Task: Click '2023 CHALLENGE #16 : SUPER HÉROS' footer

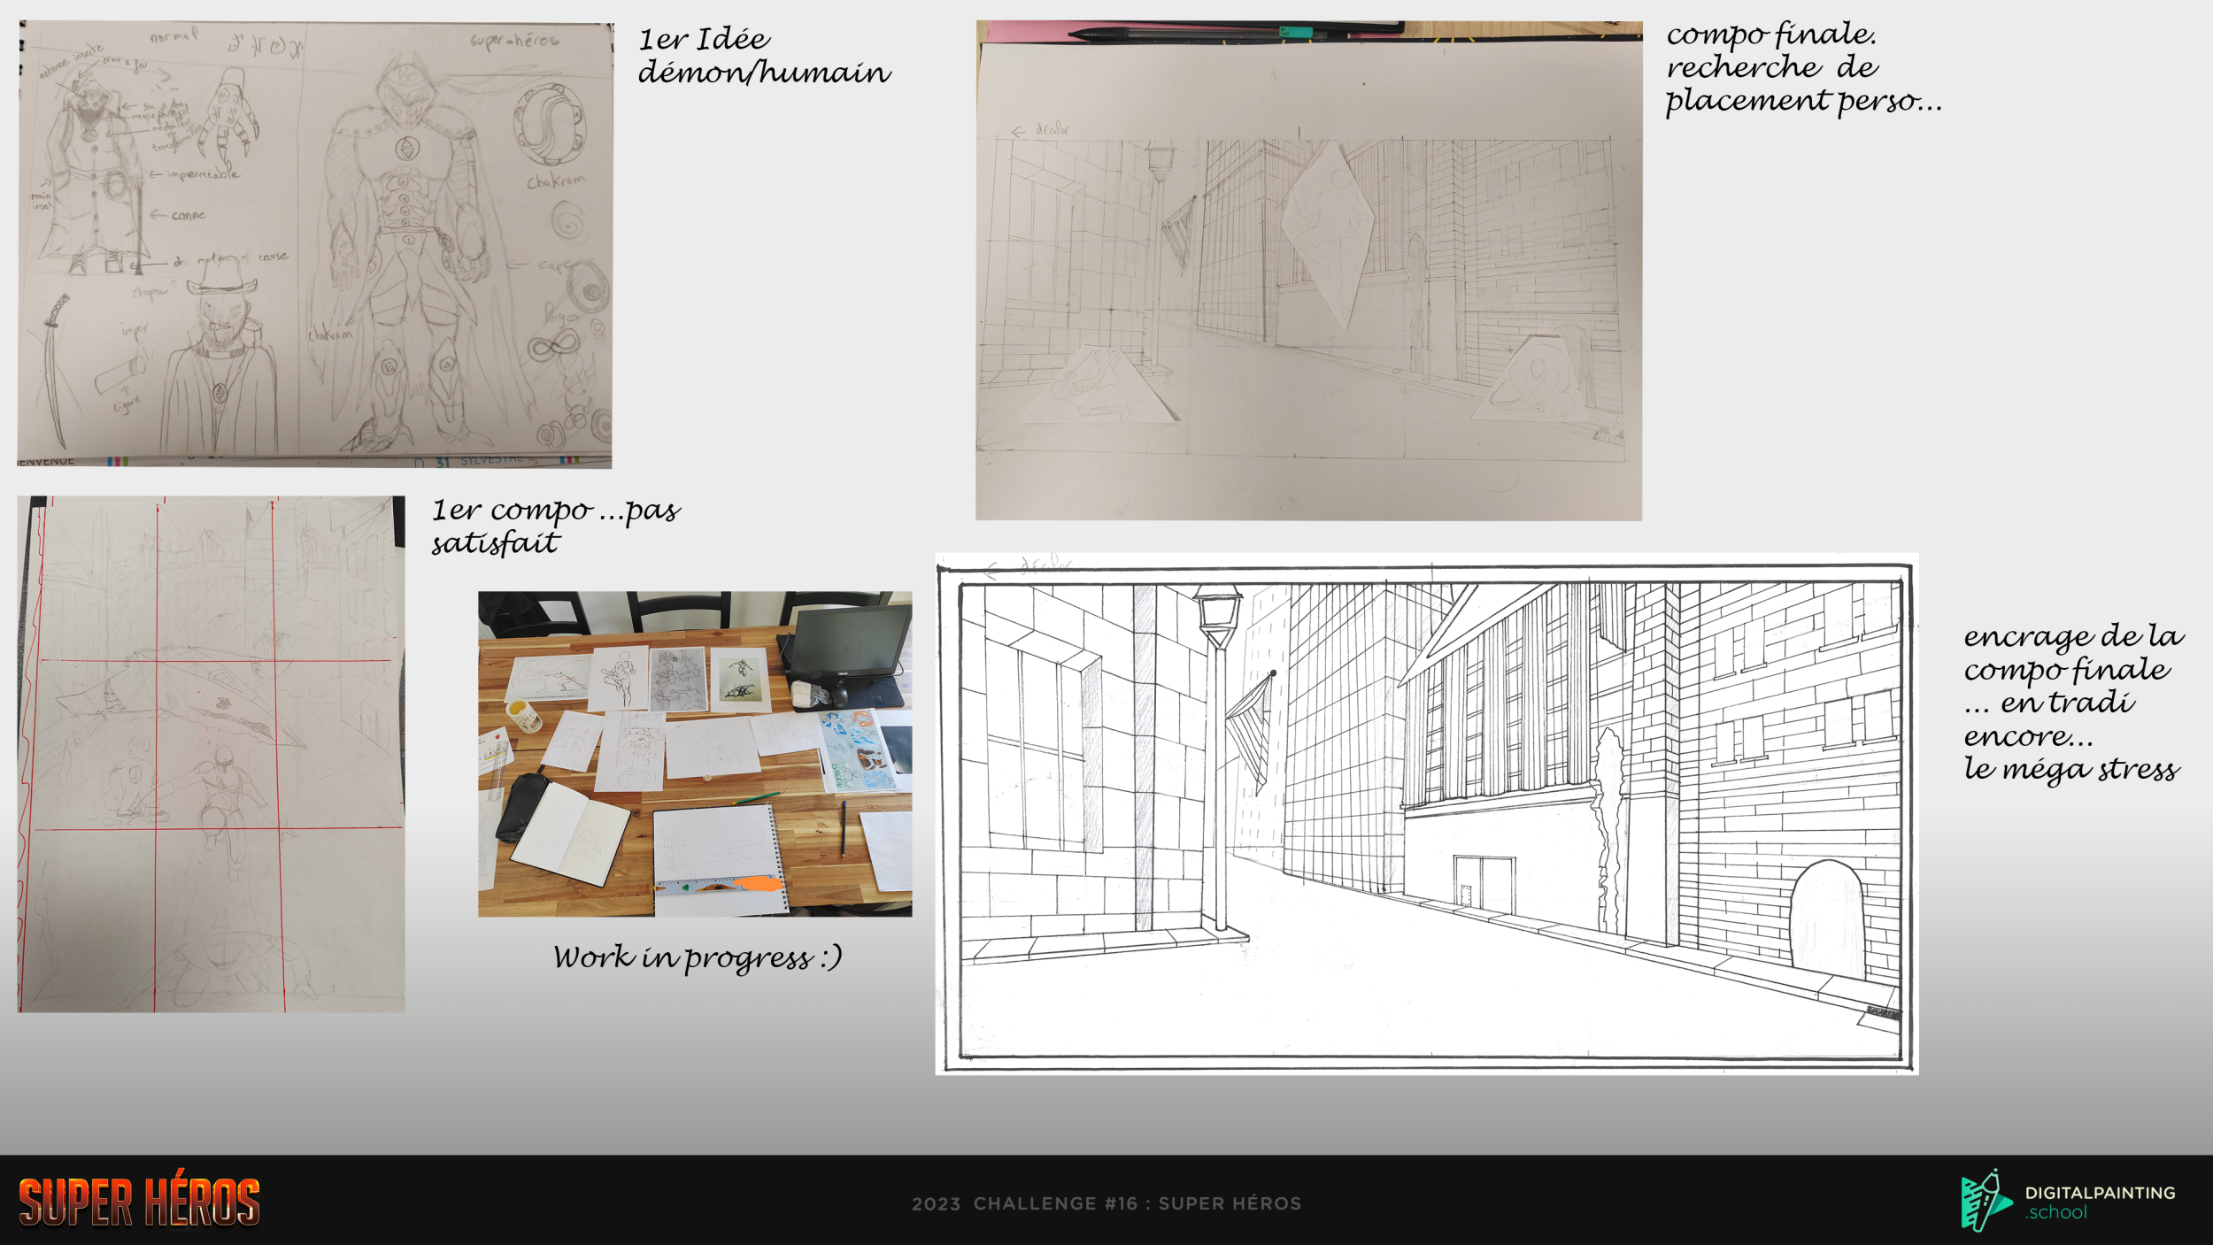Action: pos(1106,1203)
